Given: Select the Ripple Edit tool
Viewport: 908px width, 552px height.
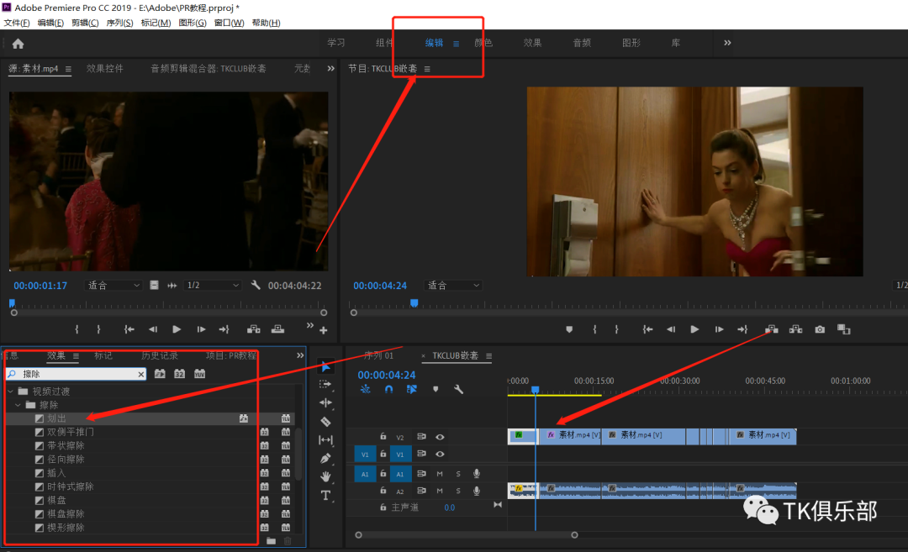Looking at the screenshot, I should point(325,402).
